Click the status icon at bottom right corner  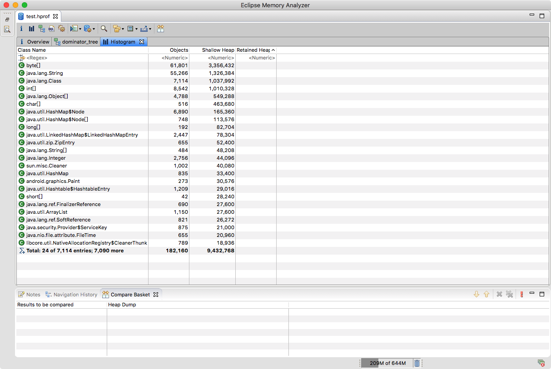click(541, 363)
